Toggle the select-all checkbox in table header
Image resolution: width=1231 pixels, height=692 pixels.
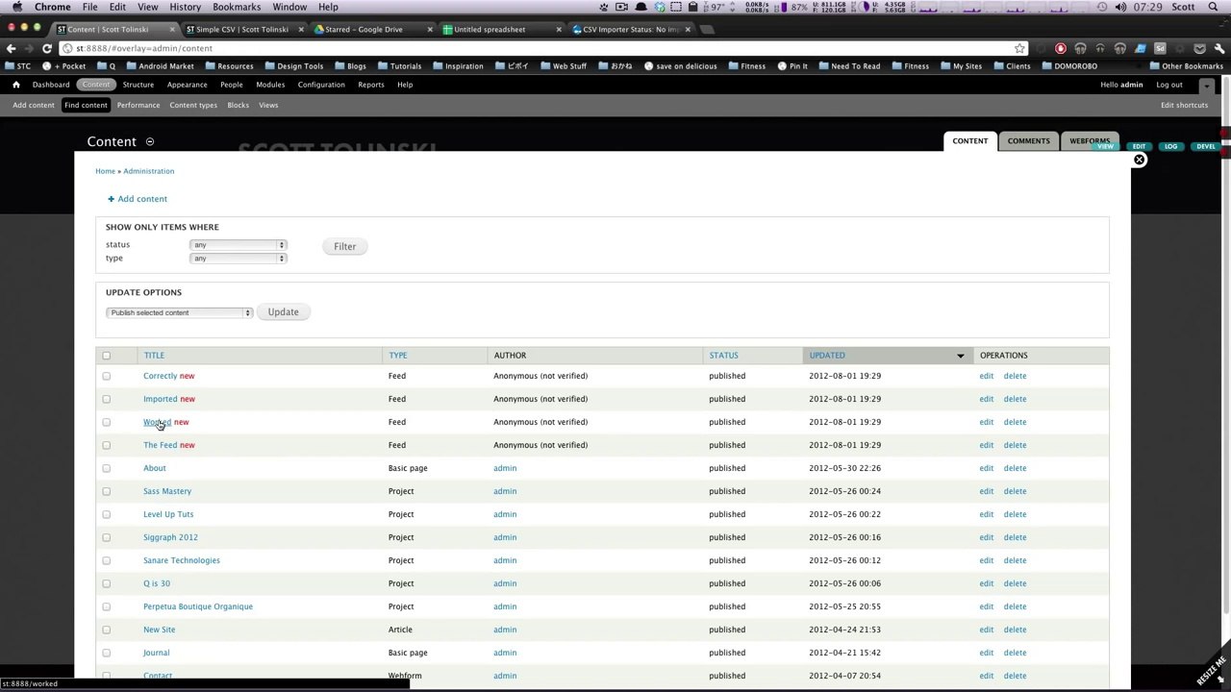point(106,356)
